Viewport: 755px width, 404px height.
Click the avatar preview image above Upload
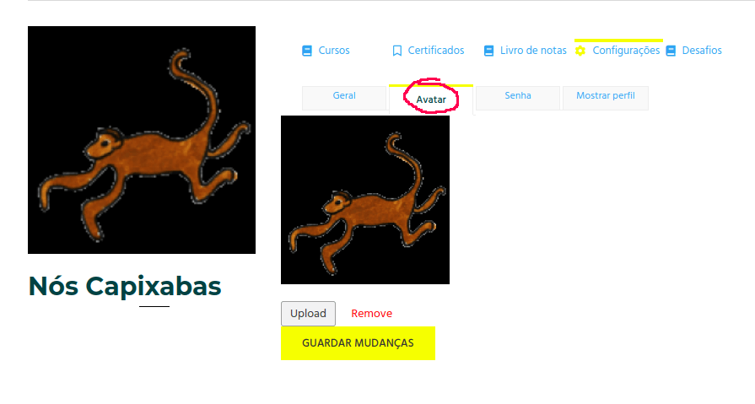pos(365,200)
